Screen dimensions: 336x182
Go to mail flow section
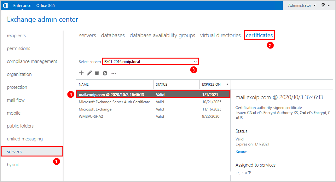coord(16,100)
